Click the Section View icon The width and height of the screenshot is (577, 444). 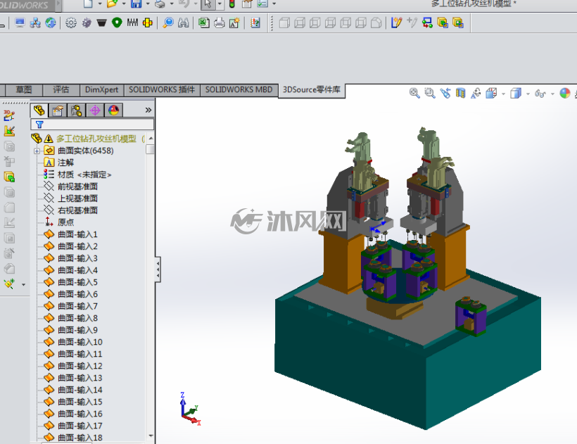460,93
